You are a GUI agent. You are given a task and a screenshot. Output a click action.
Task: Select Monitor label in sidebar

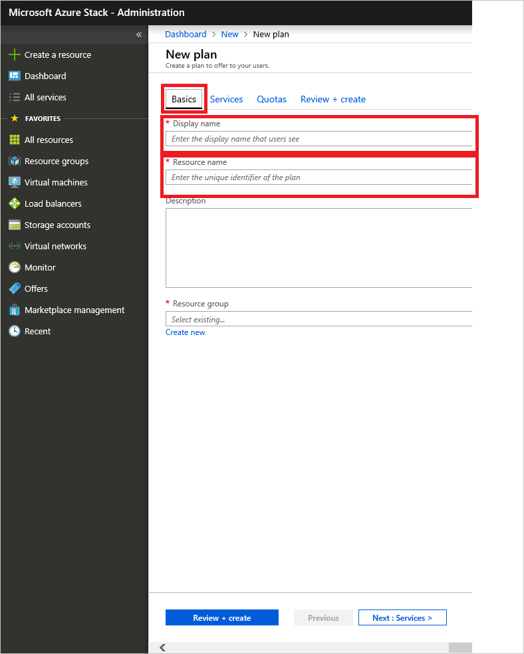[x=40, y=267]
